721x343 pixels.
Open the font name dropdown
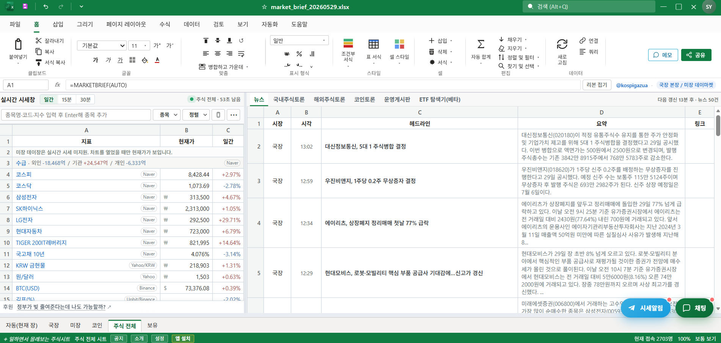[102, 45]
